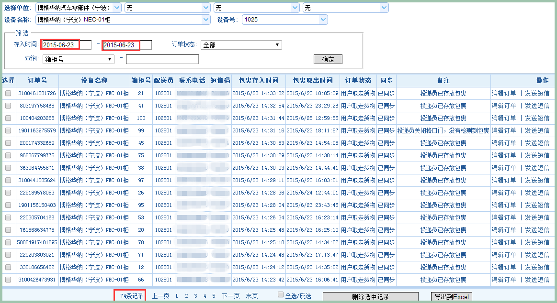
Task: Toggle the 全选/反选 checkbox
Action: (281, 295)
